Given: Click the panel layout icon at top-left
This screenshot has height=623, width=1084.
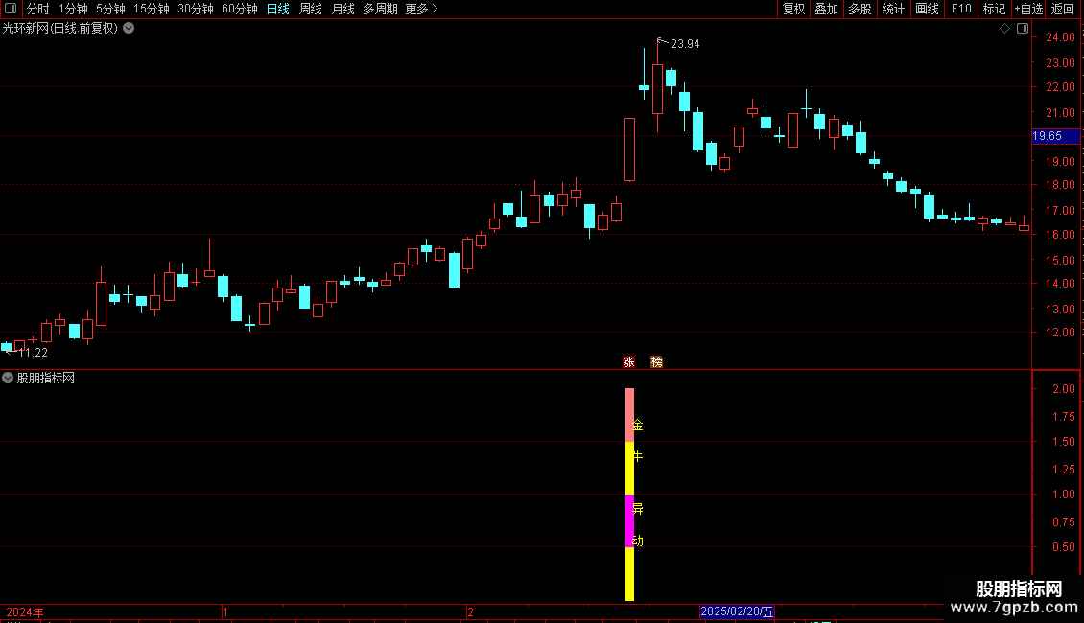Looking at the screenshot, I should tap(11, 9).
